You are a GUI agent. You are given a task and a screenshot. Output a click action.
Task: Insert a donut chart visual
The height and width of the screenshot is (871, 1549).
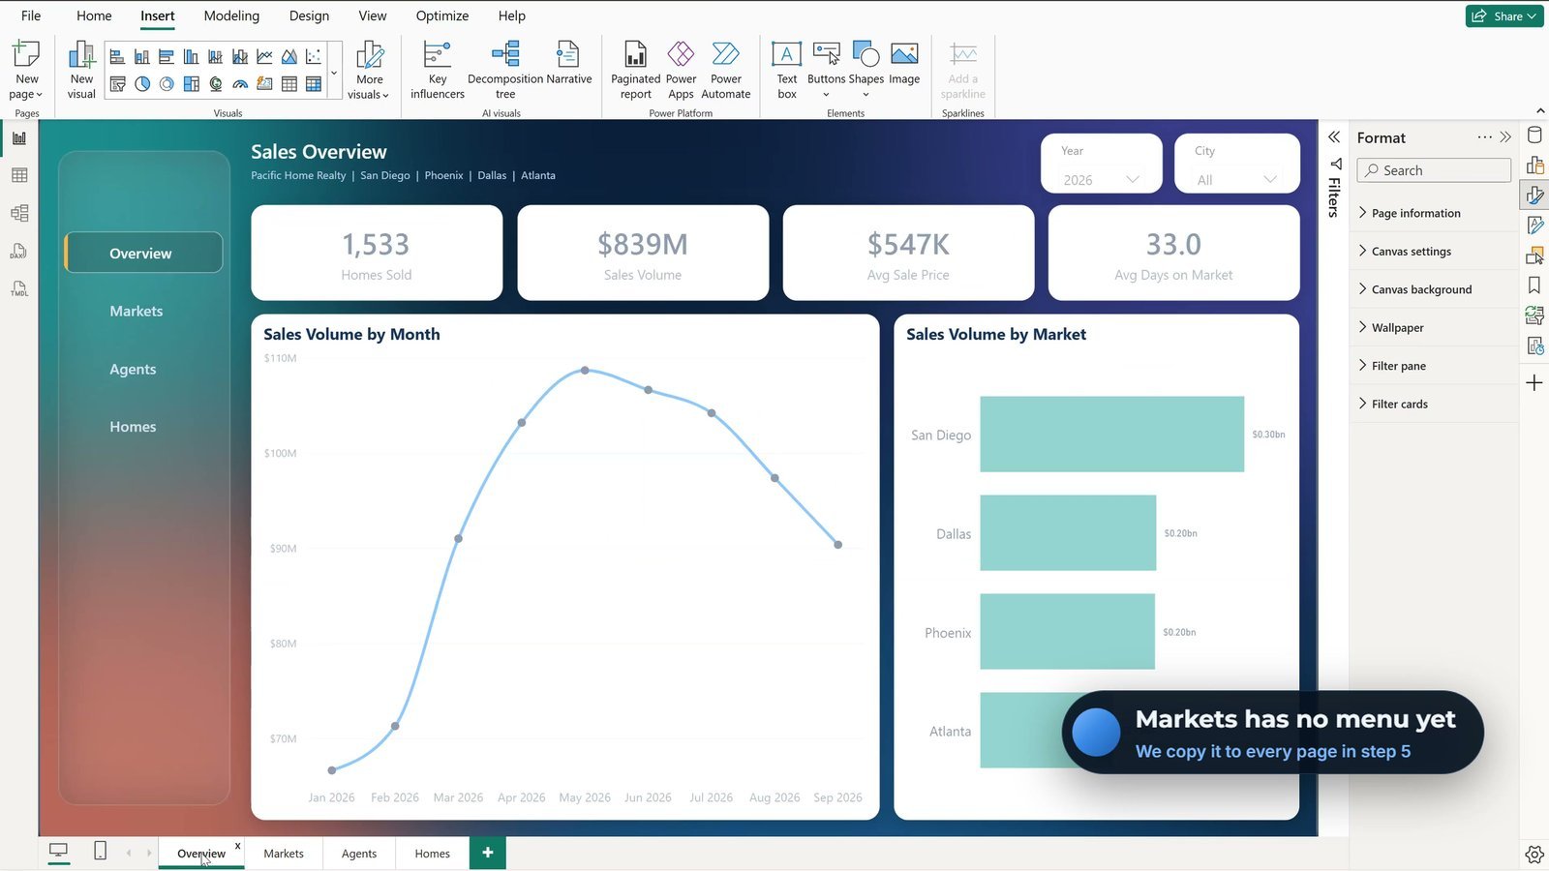pos(167,84)
